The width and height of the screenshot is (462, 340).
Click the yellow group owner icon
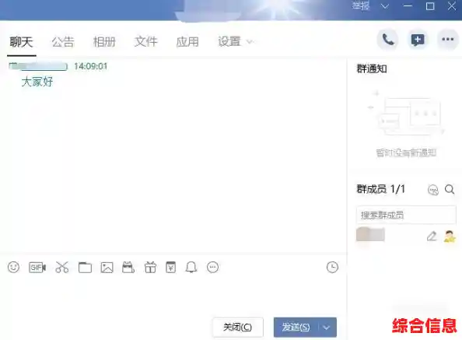pyautogui.click(x=450, y=237)
